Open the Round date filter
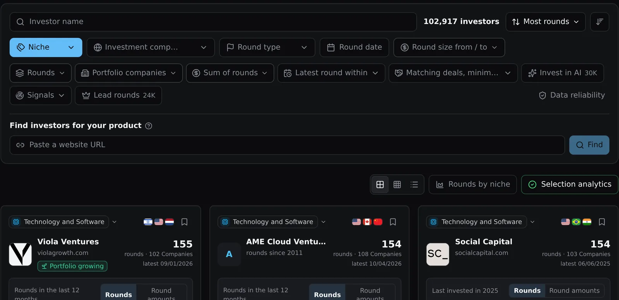This screenshot has width=619, height=300. point(354,47)
